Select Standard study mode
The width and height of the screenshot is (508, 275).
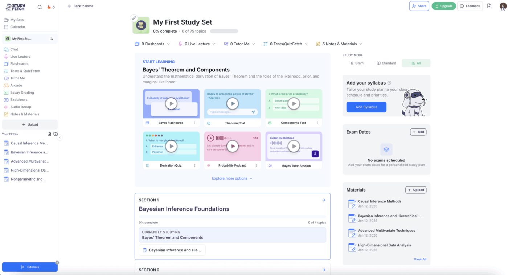386,63
